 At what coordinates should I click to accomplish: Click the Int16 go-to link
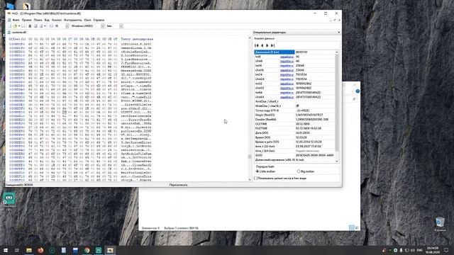(x=287, y=66)
